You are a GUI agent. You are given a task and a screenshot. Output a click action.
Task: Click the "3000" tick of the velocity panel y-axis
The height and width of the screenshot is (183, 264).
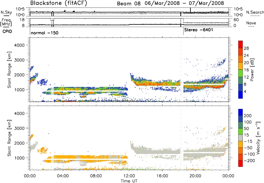[19, 128]
